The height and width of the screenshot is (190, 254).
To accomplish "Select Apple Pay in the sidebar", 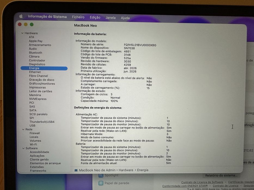I will click(x=36, y=41).
